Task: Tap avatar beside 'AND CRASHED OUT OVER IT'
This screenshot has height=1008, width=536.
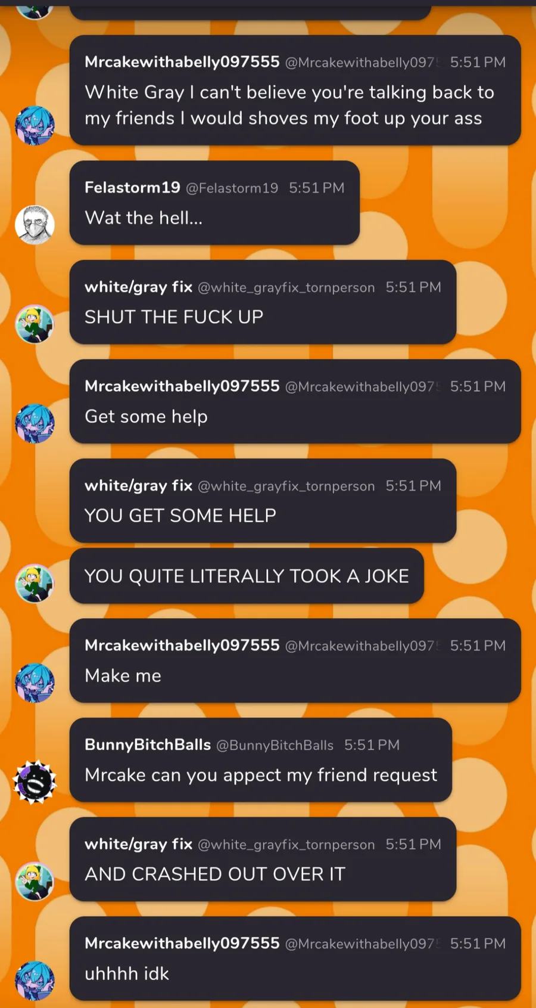Action: pyautogui.click(x=35, y=881)
